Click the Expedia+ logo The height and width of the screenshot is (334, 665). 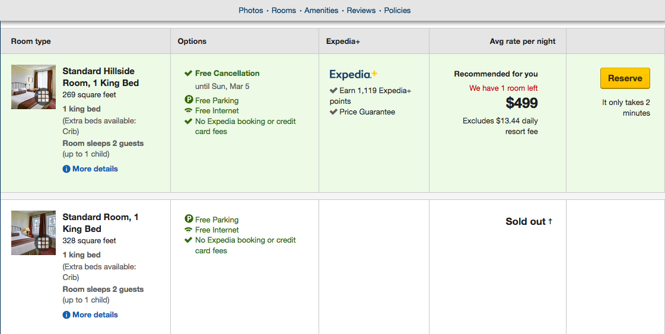353,75
